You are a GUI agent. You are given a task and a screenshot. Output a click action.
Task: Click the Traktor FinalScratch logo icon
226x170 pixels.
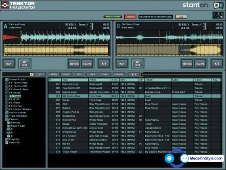pos(5,5)
